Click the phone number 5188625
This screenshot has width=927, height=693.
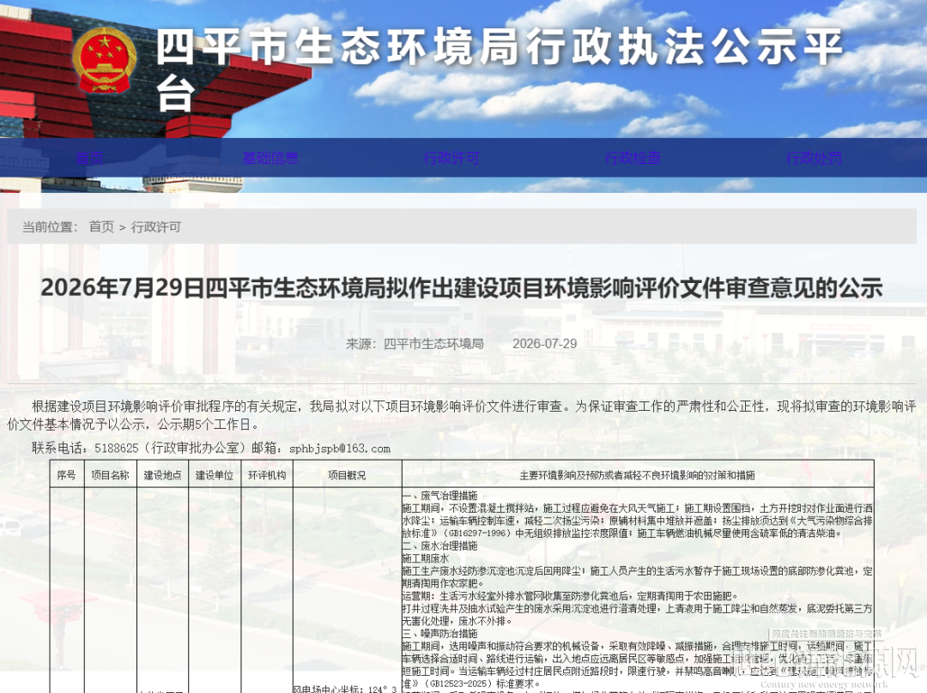[x=117, y=449]
